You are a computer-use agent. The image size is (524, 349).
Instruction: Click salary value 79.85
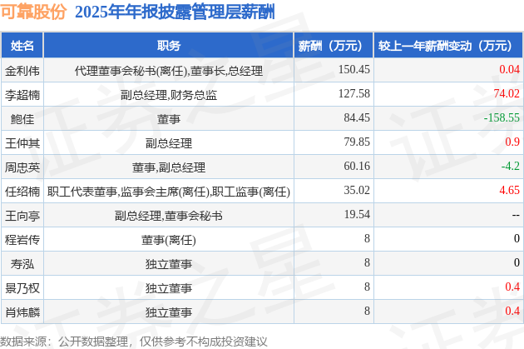357,142
